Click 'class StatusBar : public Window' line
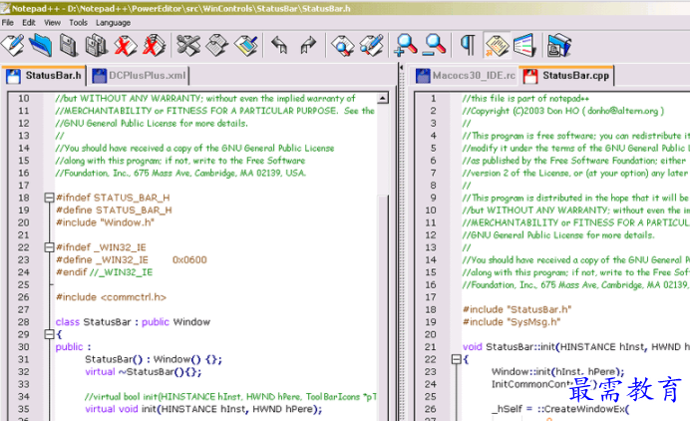 click(133, 322)
